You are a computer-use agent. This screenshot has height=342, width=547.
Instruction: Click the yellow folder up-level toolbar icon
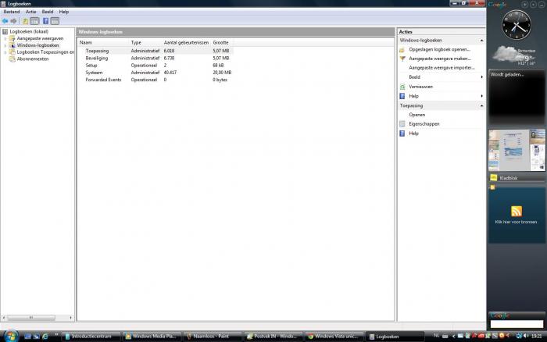25,21
